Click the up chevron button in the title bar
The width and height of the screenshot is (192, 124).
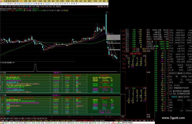pyautogui.click(x=6, y=1)
